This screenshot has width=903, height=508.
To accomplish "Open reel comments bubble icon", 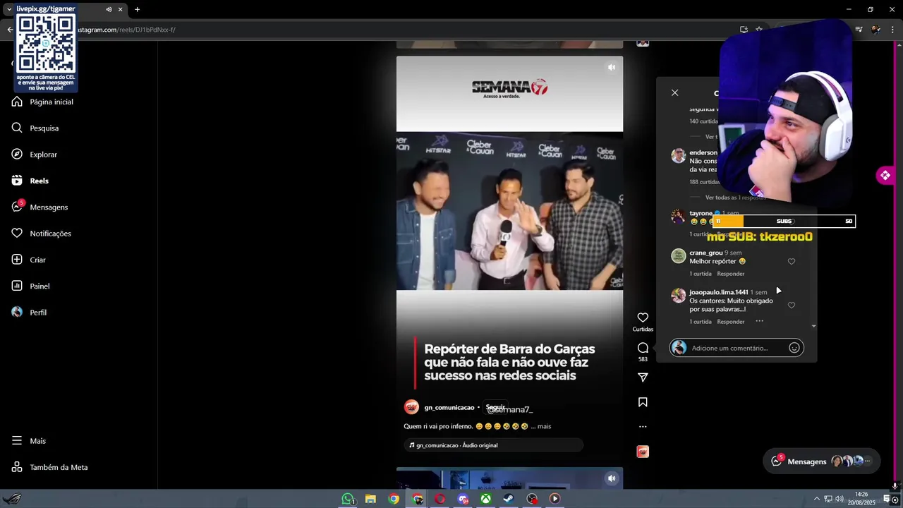I will point(643,348).
